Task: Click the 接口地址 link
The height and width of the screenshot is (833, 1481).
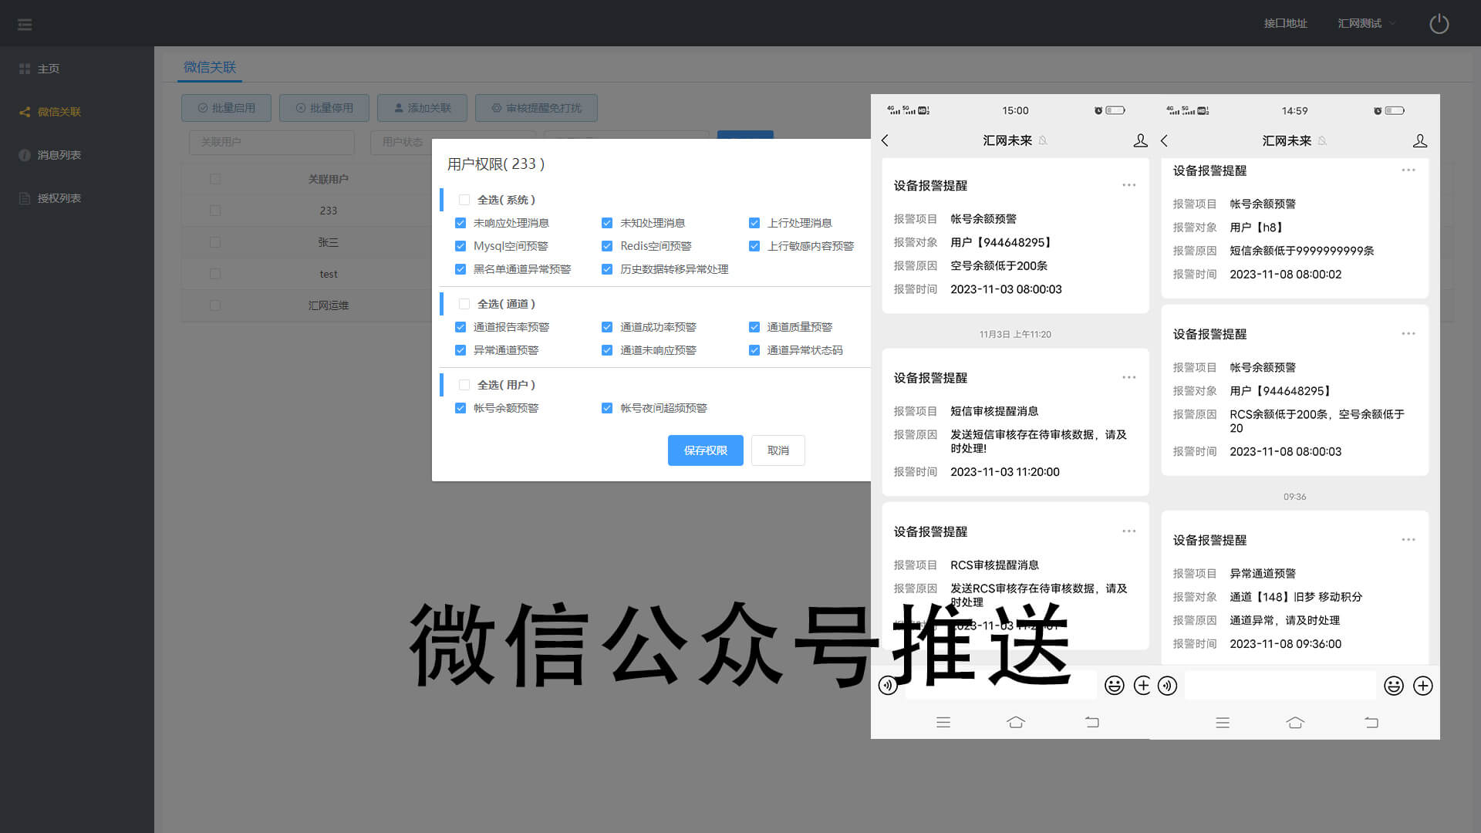Action: [1285, 24]
